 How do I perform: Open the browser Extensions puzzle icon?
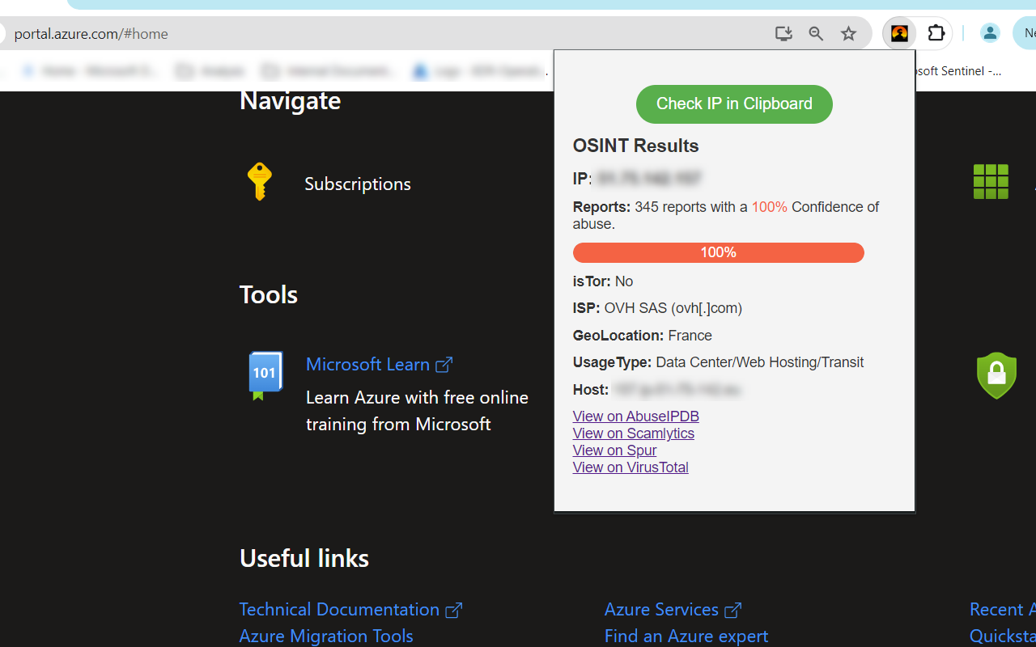click(x=936, y=33)
